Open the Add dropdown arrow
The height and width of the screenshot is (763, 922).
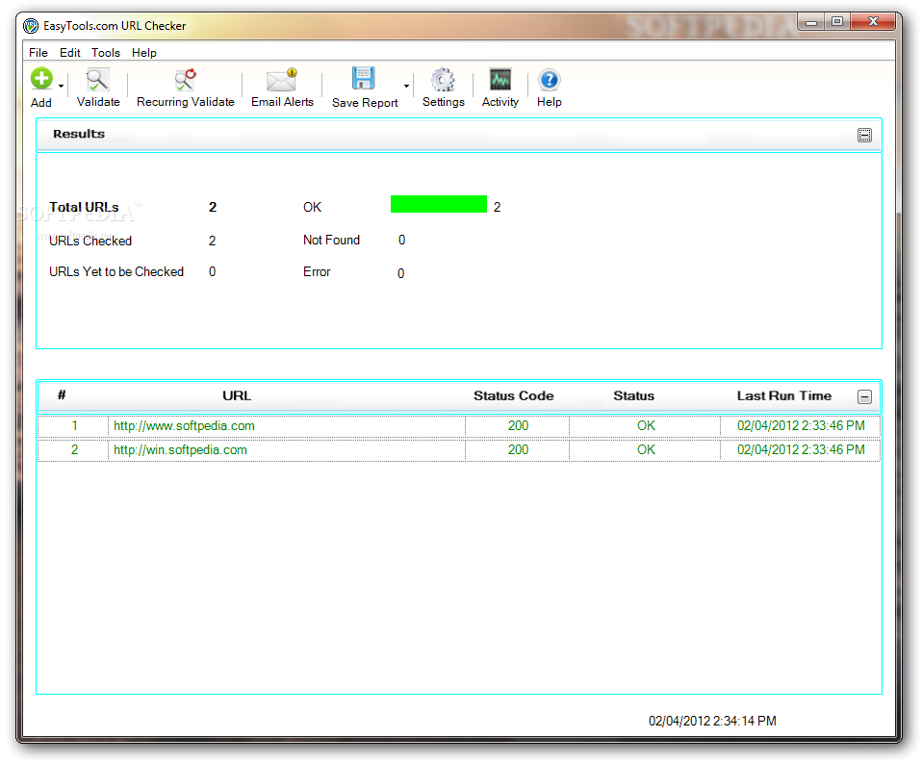[62, 87]
